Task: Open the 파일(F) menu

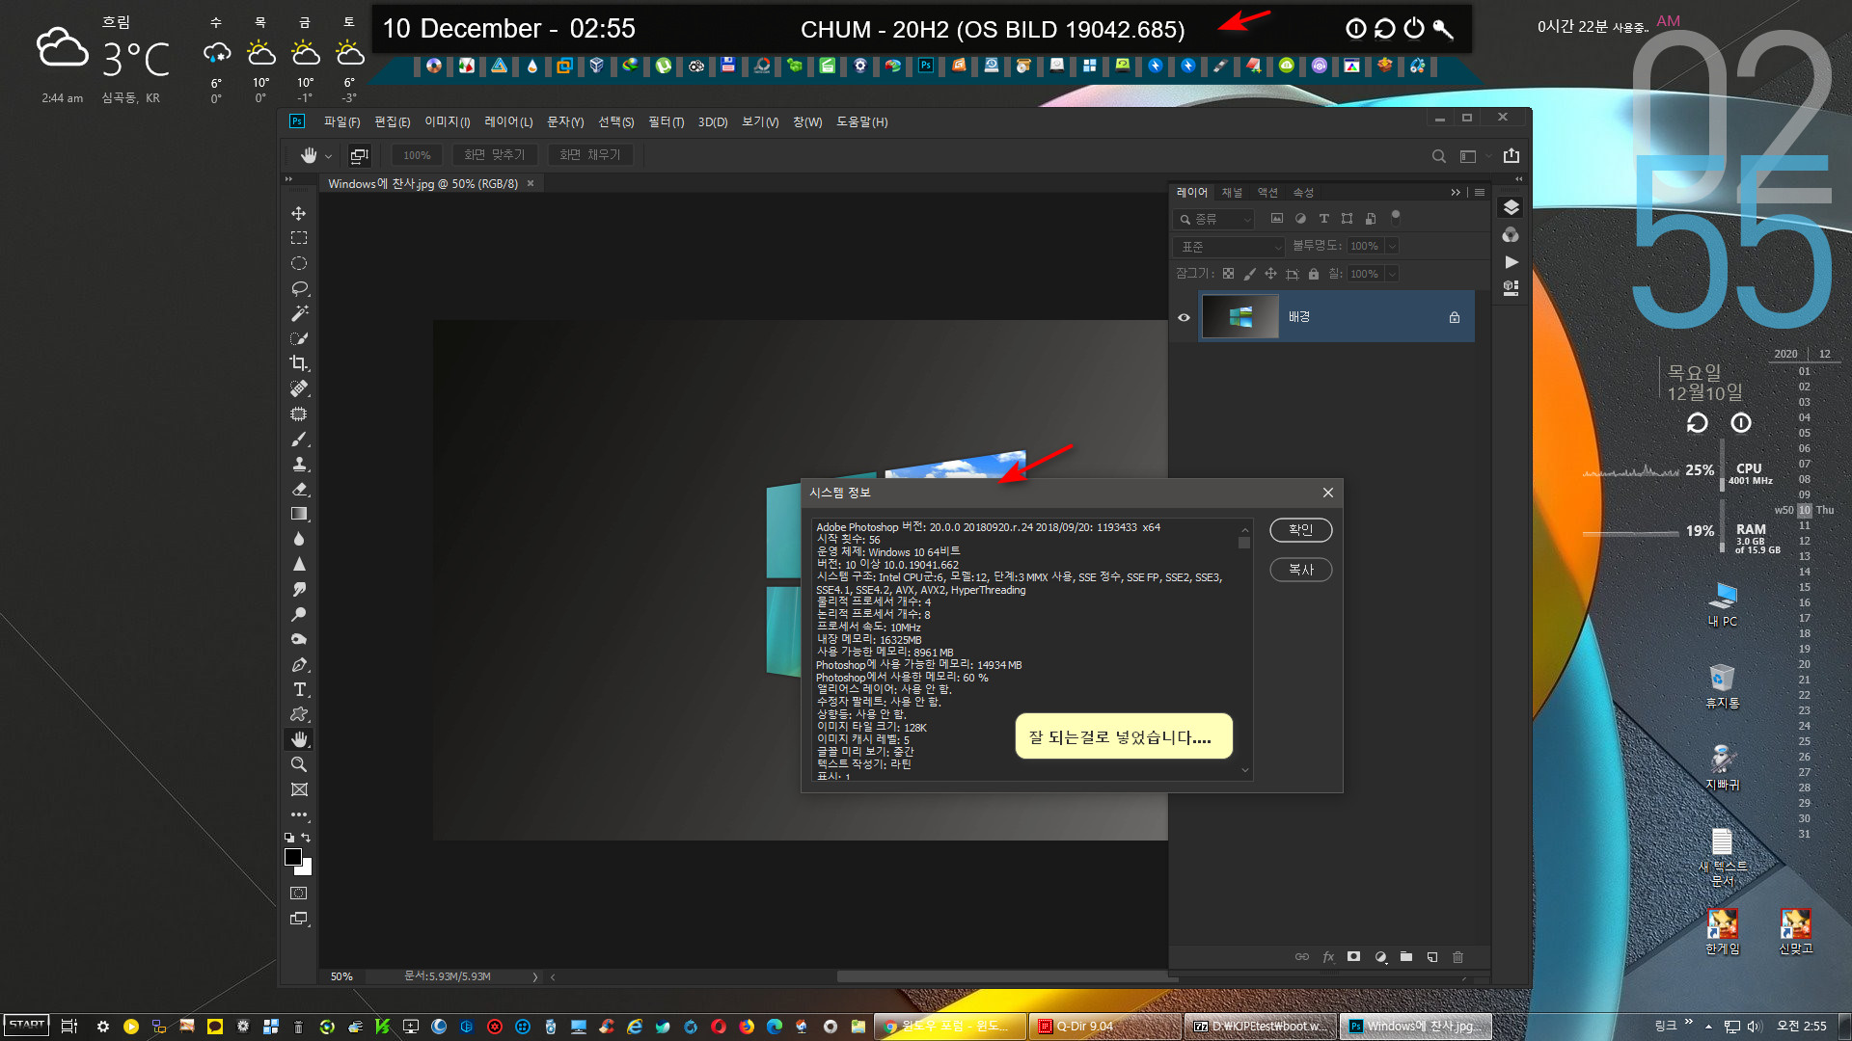Action: click(341, 121)
